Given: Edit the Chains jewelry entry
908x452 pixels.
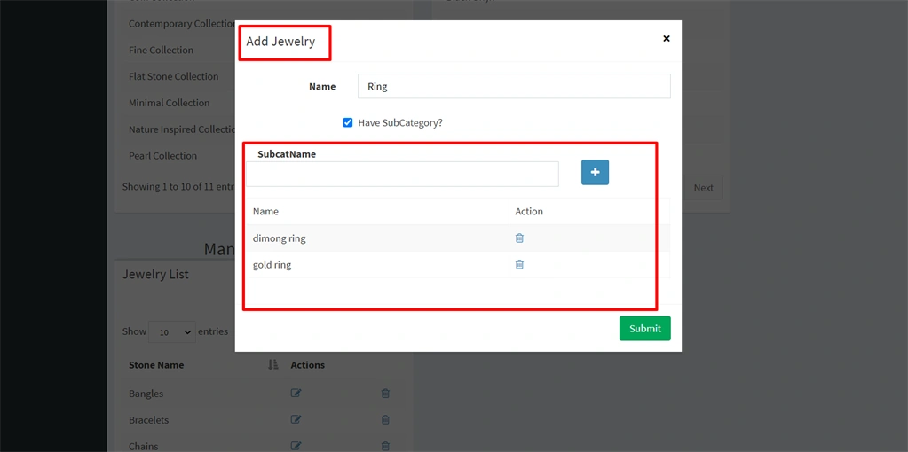Looking at the screenshot, I should click(296, 446).
